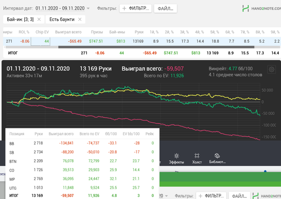Viewport: 281px width, 199px height.
Task: Sort positions by Рейк header
Action: point(149,134)
